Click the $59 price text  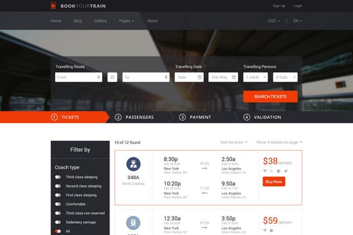[270, 220]
